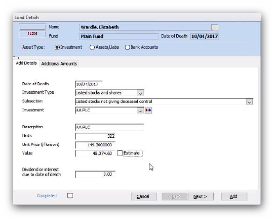Tick the Completed checkbox
Viewport: 274px width, 218px height.
click(70, 195)
